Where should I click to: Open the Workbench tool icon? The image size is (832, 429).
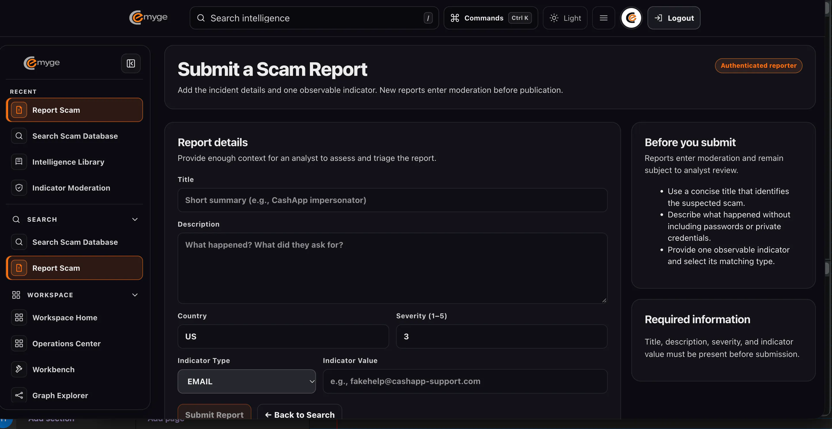tap(19, 369)
